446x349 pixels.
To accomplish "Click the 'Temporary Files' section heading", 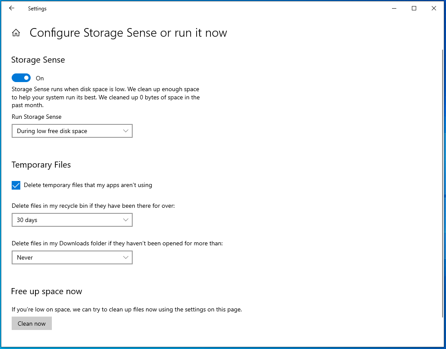I will click(41, 165).
